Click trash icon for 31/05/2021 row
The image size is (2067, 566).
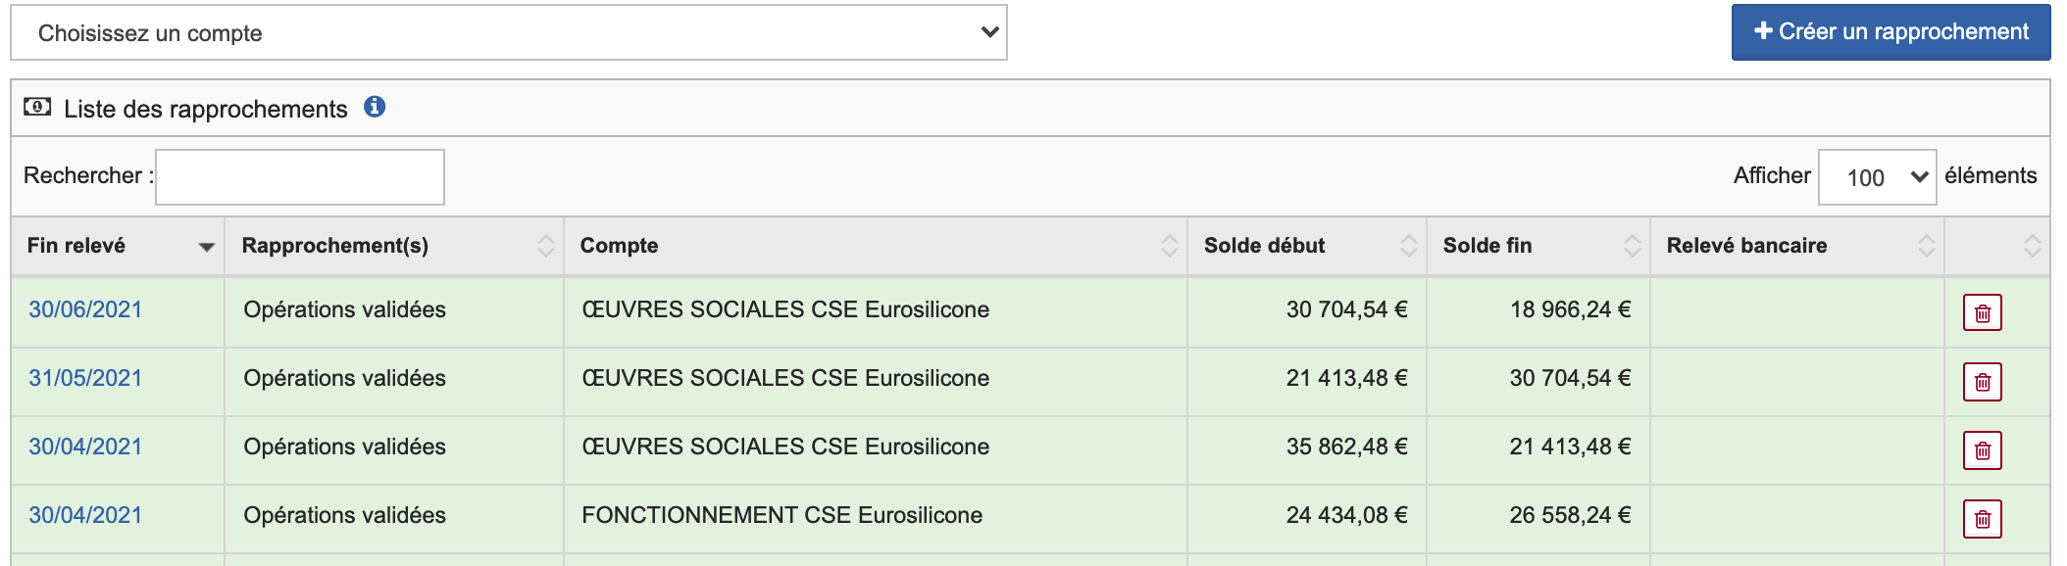[1982, 382]
